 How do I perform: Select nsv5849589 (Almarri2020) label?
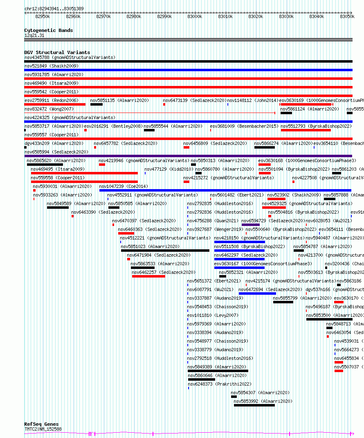tap(76, 203)
